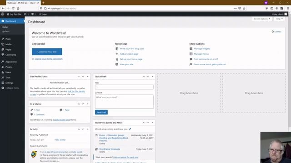Open Users in the sidebar

point(8,72)
